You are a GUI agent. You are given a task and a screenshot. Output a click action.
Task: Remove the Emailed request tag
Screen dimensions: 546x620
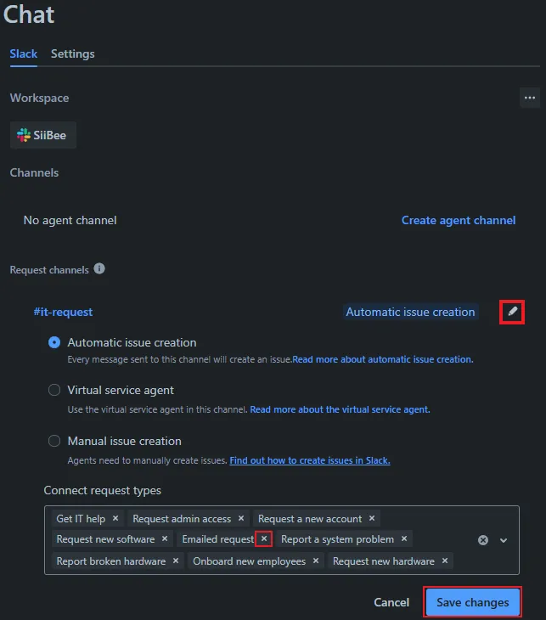264,538
